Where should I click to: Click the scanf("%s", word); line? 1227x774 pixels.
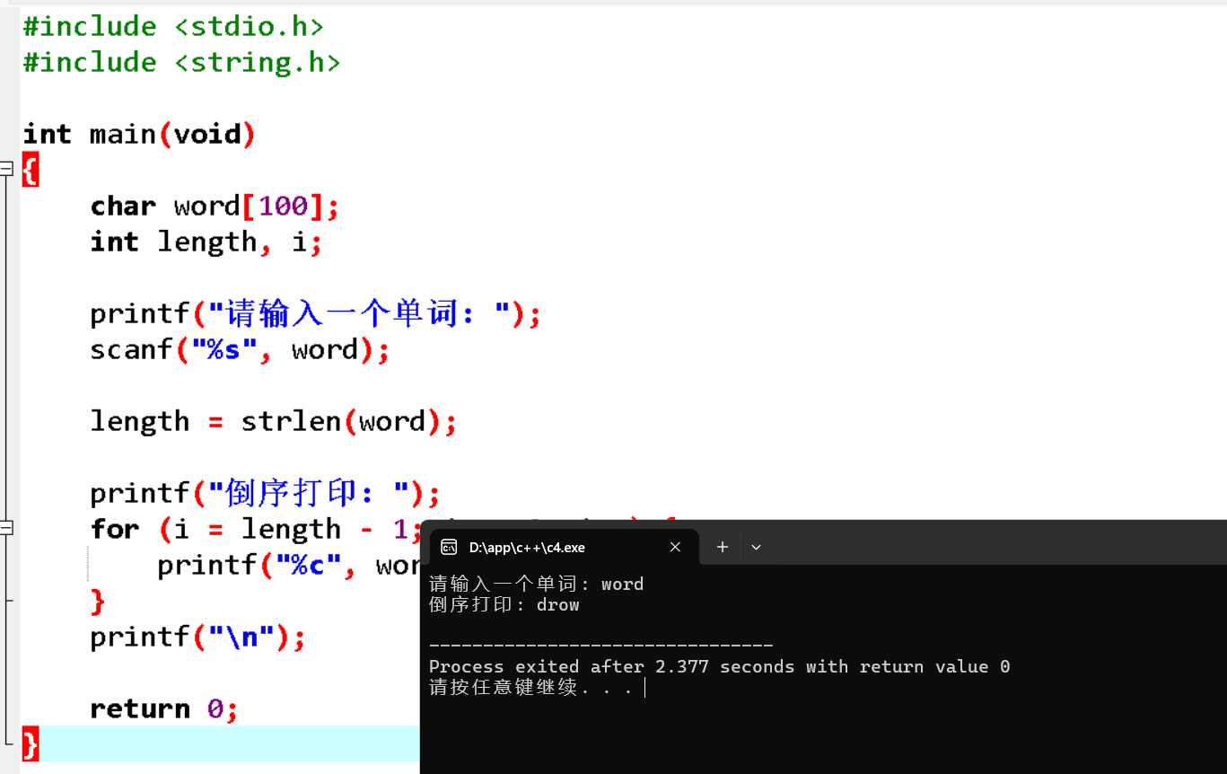pos(240,349)
